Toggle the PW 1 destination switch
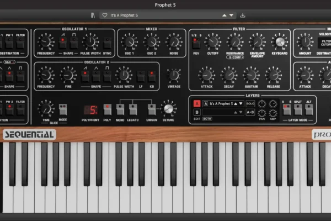Viewport: 331px width, 221px height. pyautogui.click(x=9, y=43)
